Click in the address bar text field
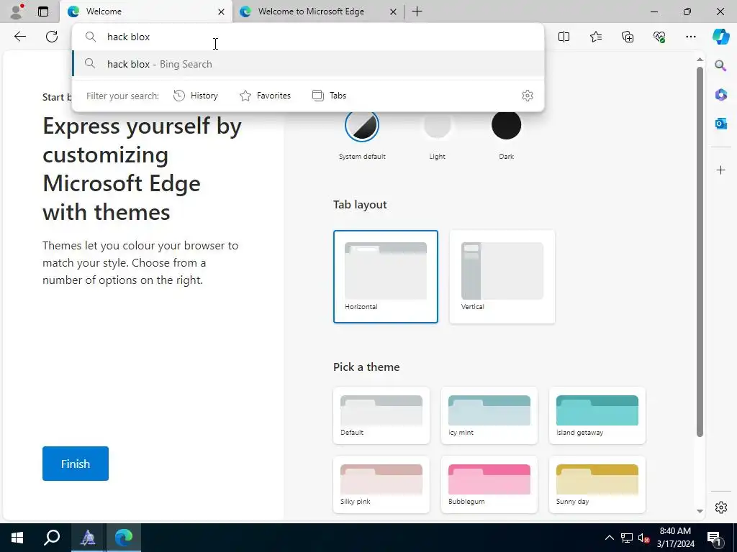The width and height of the screenshot is (737, 552). [308, 37]
